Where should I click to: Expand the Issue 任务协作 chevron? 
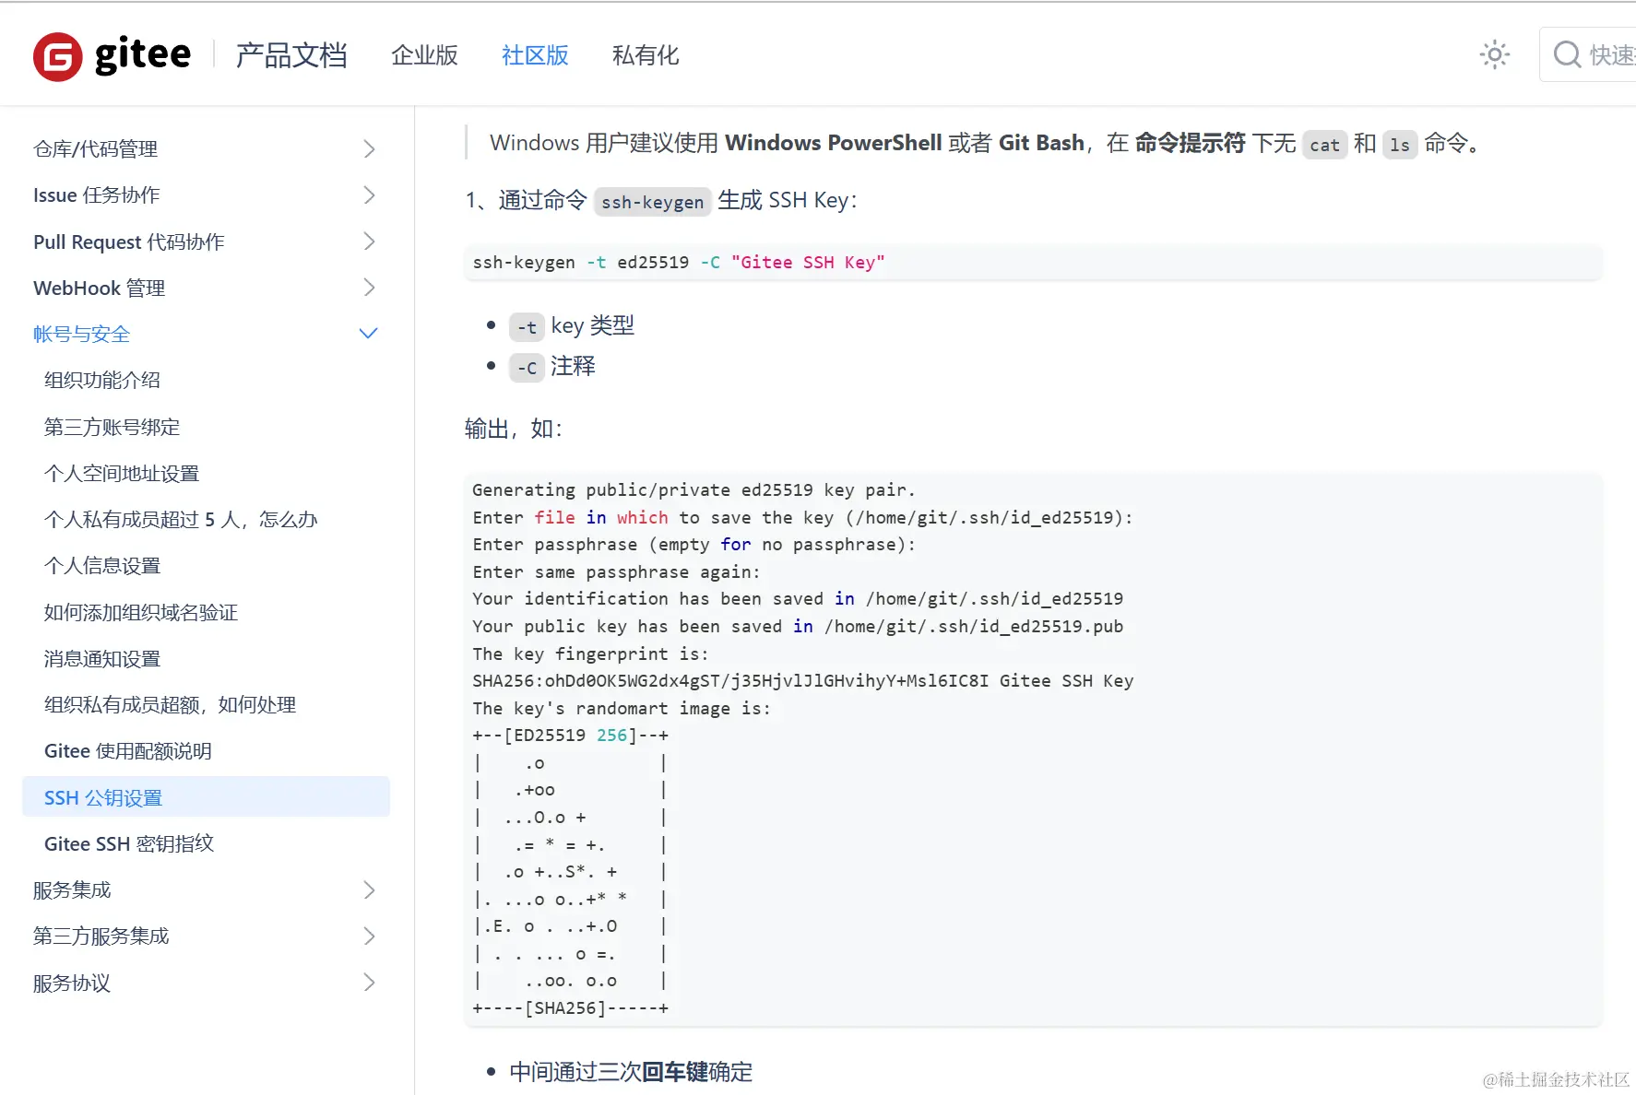click(x=369, y=195)
